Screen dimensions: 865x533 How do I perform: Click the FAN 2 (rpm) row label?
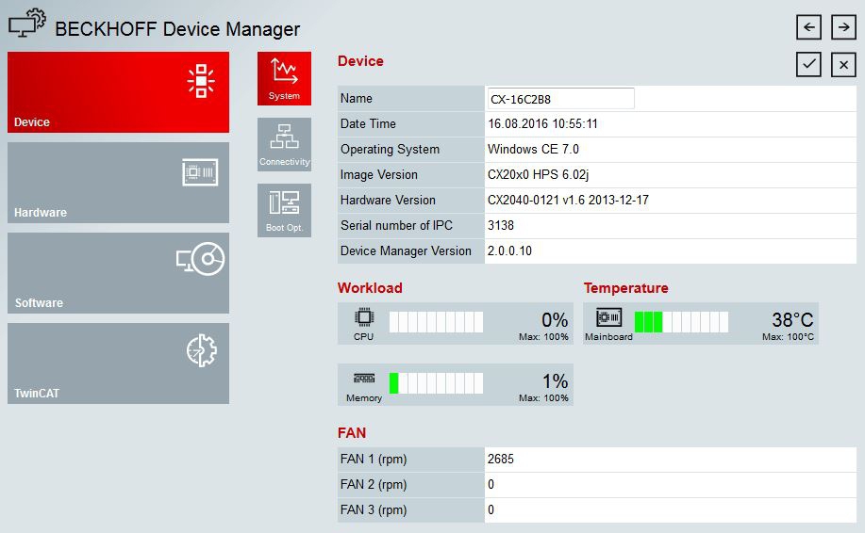click(374, 485)
